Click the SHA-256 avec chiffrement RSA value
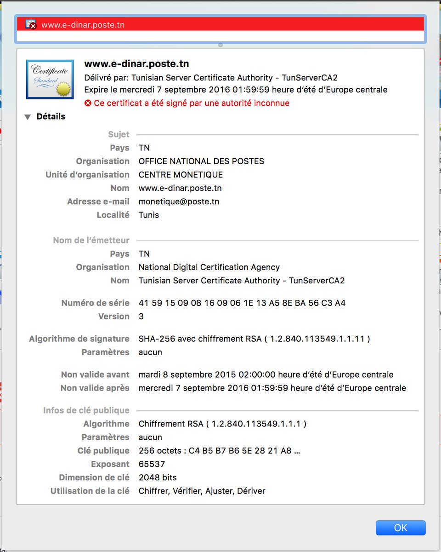Image resolution: width=441 pixels, height=552 pixels. [x=254, y=339]
